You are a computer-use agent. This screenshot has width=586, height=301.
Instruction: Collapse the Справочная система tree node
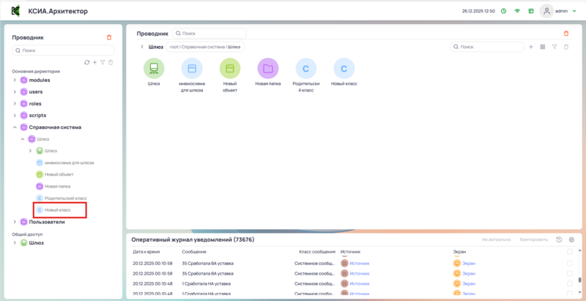(x=15, y=127)
